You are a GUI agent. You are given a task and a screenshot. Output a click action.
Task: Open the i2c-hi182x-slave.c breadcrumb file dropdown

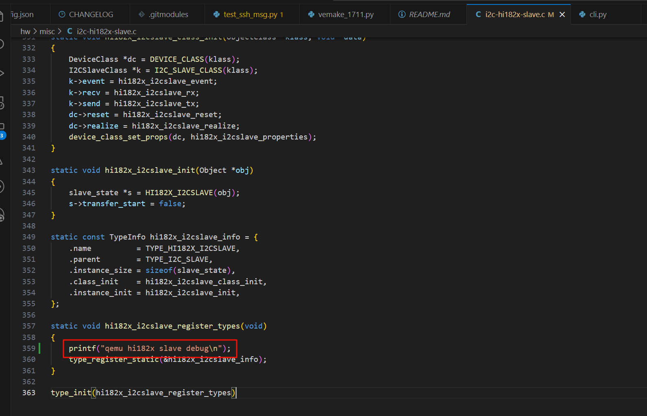[x=107, y=31]
